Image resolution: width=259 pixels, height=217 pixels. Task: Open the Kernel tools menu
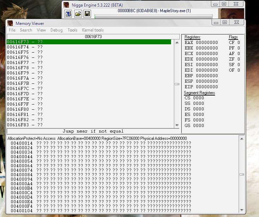(x=93, y=30)
